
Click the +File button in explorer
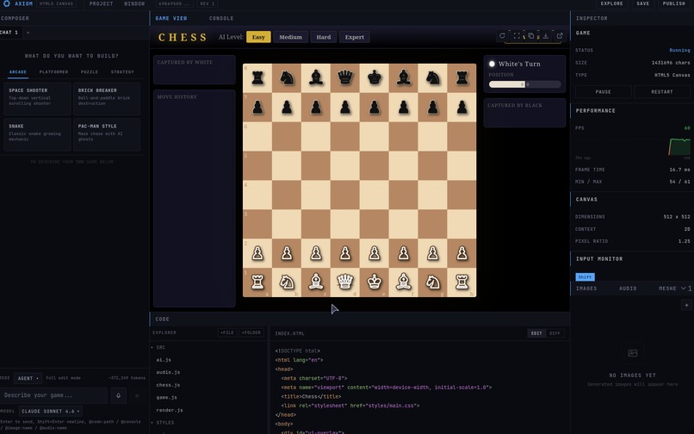click(227, 332)
